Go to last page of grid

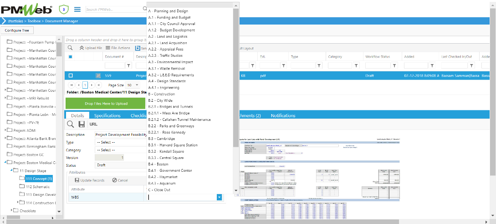[x=99, y=85]
